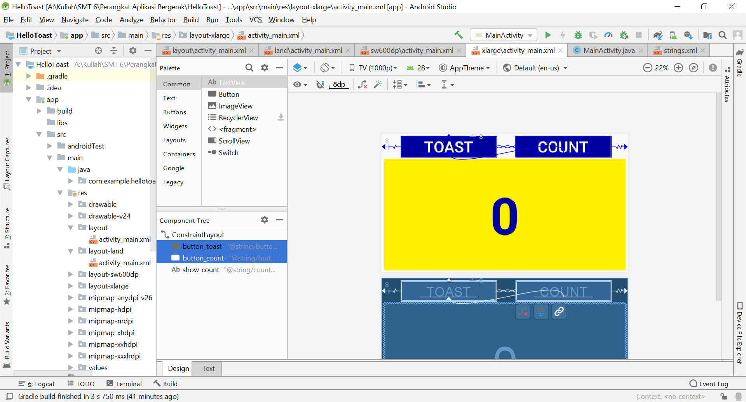Screen dimensions: 746x402
Task: Open the SDK Manager icon
Action: (688, 35)
